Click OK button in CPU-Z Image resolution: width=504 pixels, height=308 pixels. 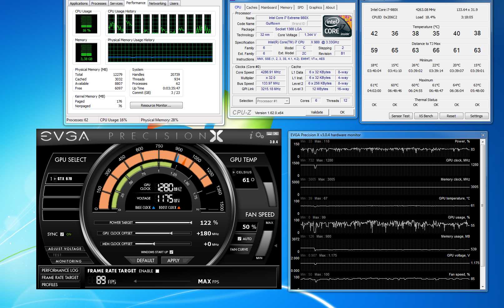(342, 112)
